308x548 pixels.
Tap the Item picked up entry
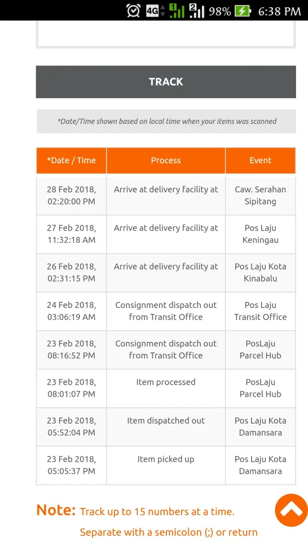click(166, 459)
